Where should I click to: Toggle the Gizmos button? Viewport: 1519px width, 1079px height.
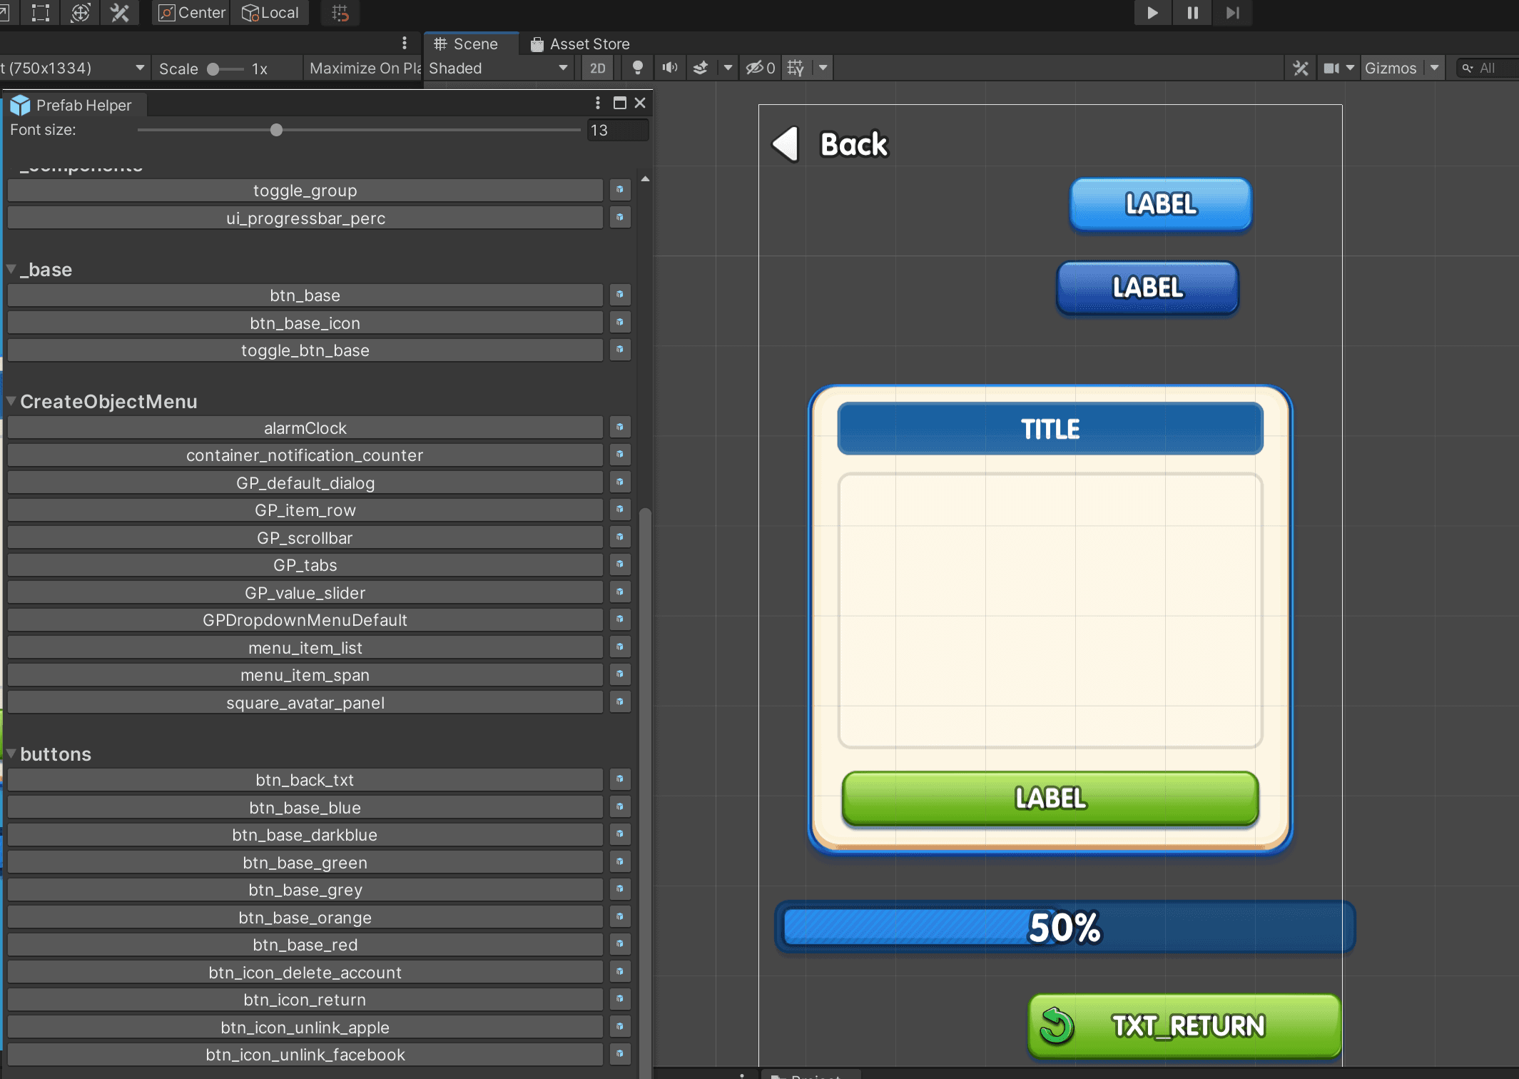1391,69
